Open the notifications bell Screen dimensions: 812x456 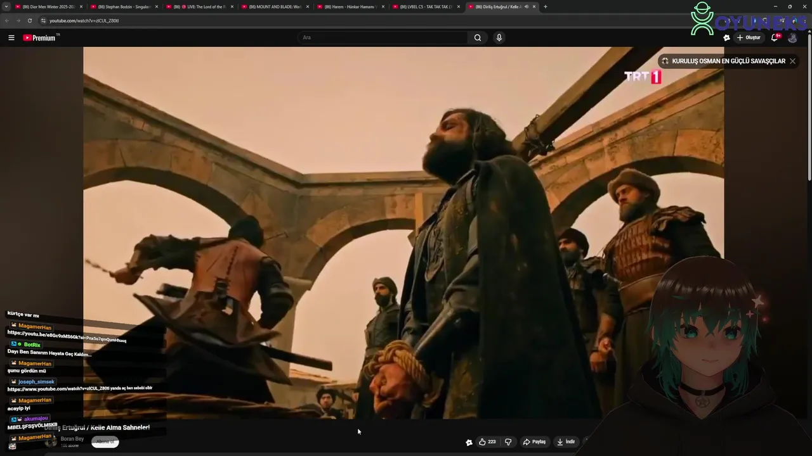pos(775,37)
